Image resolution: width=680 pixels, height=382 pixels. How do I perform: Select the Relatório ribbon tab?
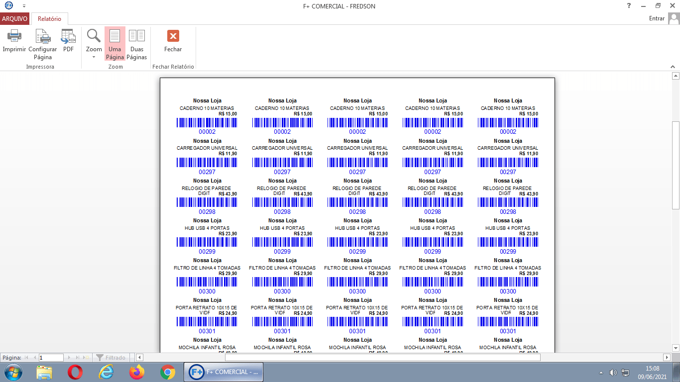(49, 19)
